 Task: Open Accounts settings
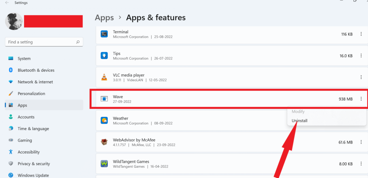click(44, 117)
